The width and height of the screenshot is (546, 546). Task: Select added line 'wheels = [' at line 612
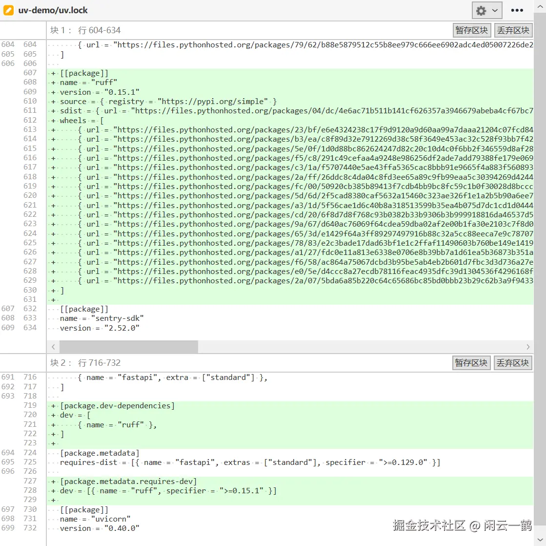(290, 120)
